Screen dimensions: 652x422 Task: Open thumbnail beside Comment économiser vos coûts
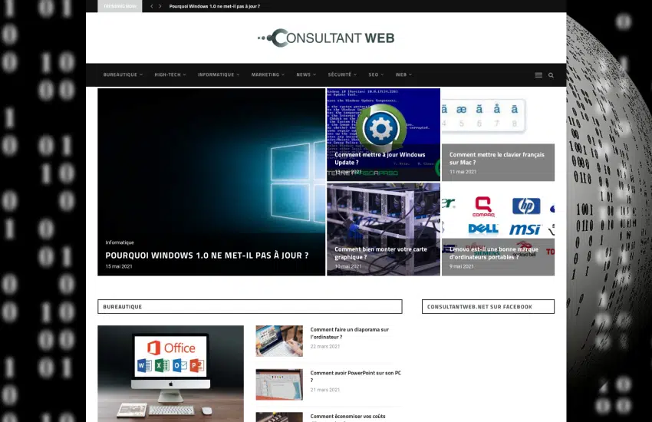pyautogui.click(x=279, y=417)
